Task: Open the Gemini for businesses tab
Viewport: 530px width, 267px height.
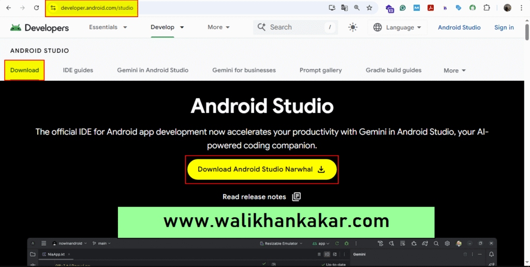Action: [x=244, y=70]
